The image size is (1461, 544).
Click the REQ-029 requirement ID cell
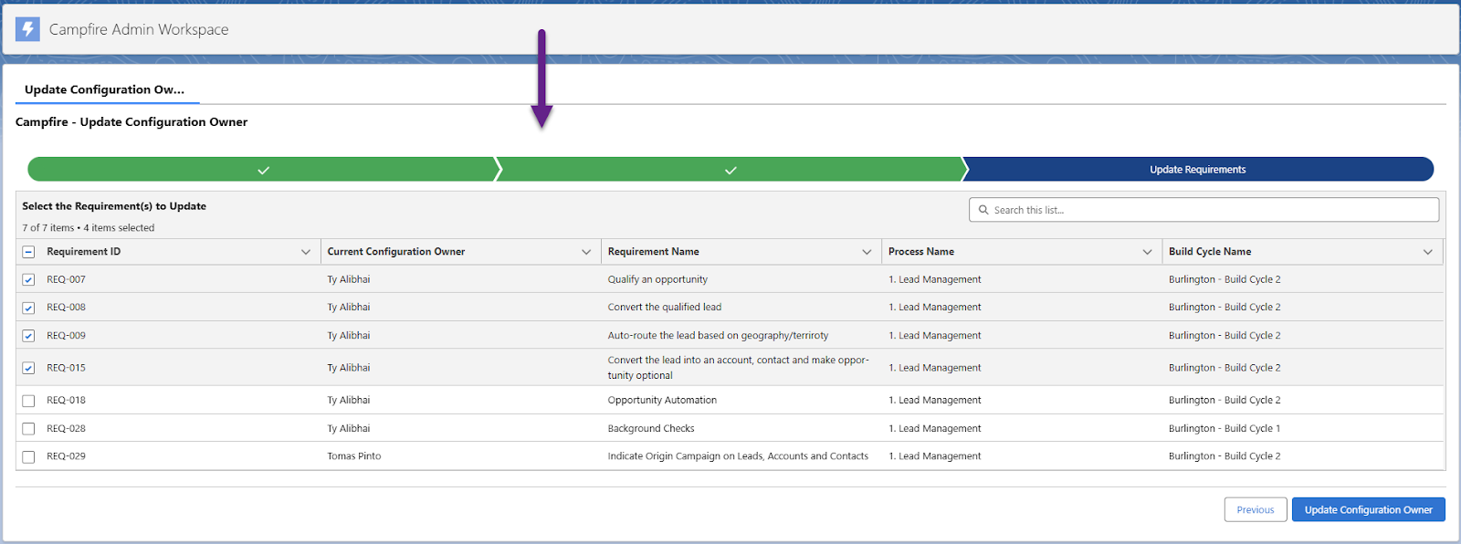[66, 455]
